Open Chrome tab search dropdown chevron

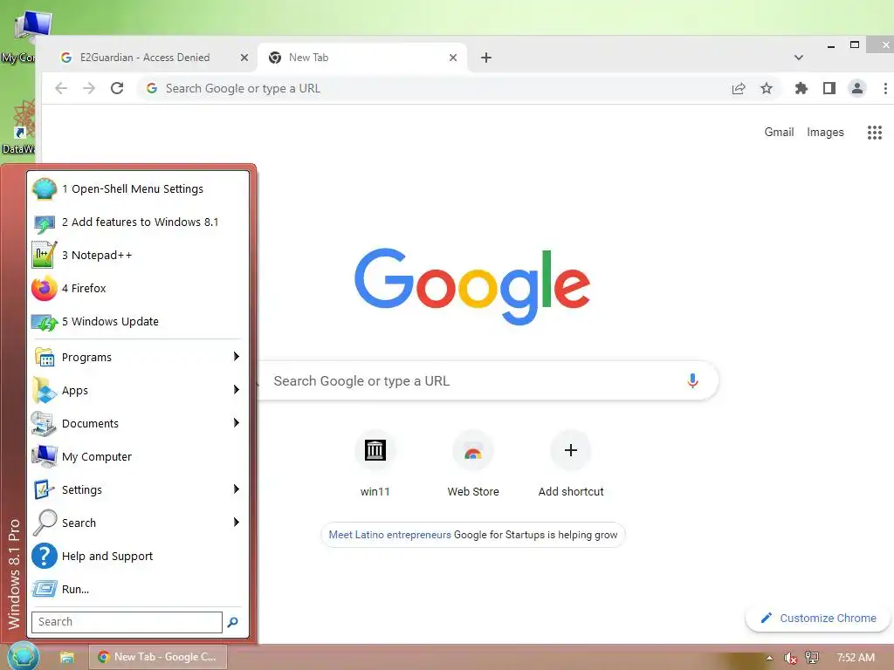(798, 58)
